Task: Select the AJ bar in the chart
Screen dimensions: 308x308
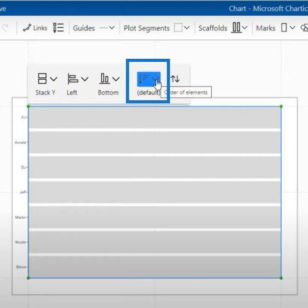Action: tap(155, 118)
